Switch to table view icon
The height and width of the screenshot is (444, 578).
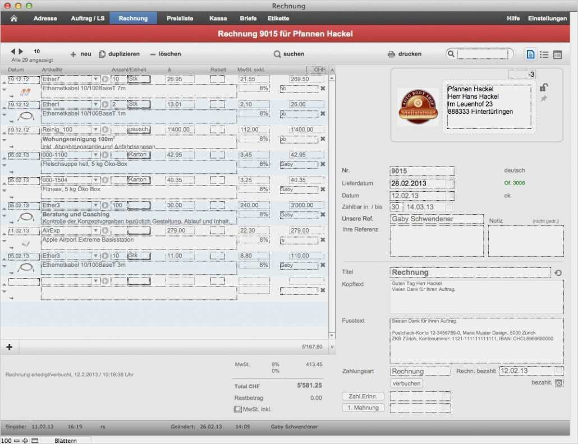[x=557, y=54]
